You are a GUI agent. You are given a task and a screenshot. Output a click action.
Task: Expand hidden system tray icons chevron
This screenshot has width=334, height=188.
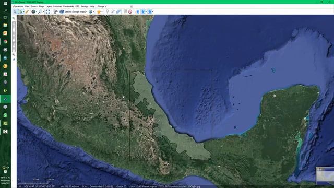(x=8, y=163)
